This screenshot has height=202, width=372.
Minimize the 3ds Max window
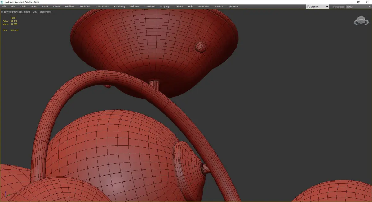[x=350, y=2]
